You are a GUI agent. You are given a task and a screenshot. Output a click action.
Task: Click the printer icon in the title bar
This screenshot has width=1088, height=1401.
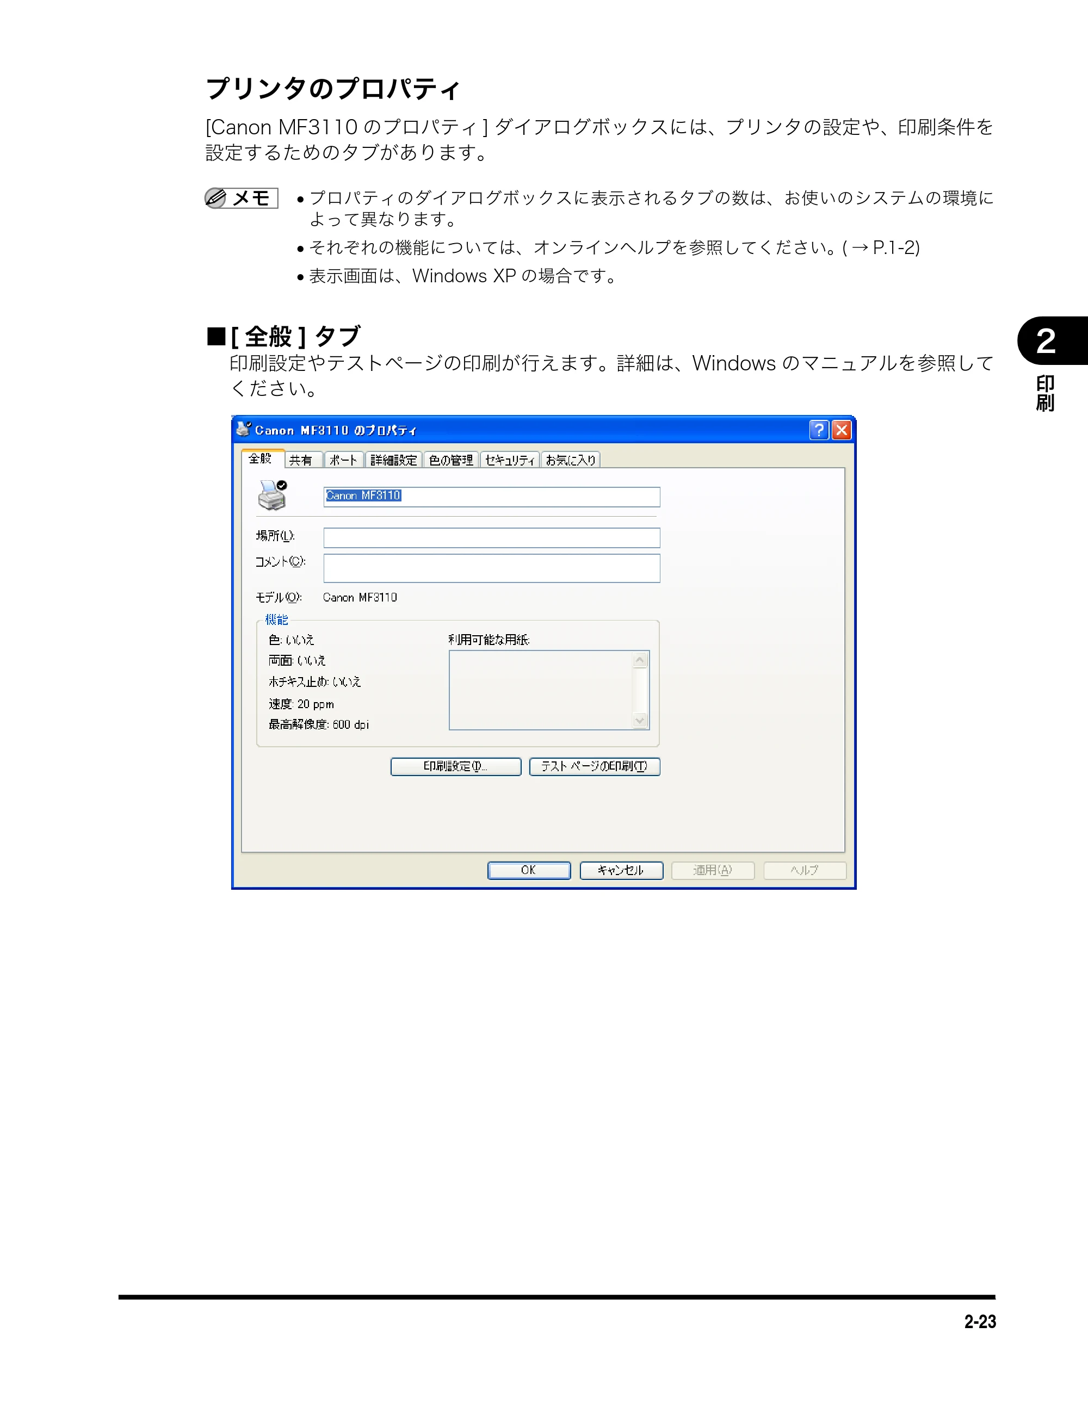click(243, 429)
